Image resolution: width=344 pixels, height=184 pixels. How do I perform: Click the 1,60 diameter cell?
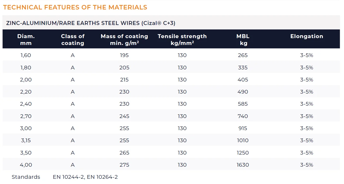point(26,55)
